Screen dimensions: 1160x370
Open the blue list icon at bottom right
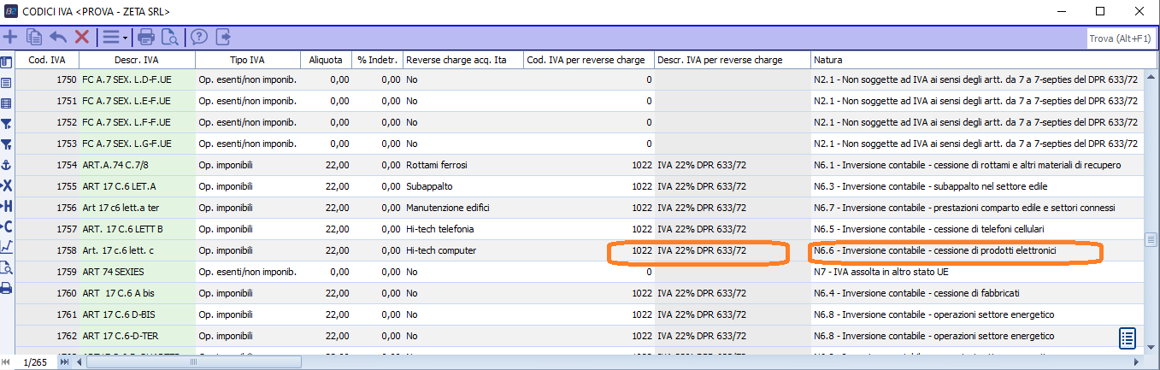[x=1128, y=338]
